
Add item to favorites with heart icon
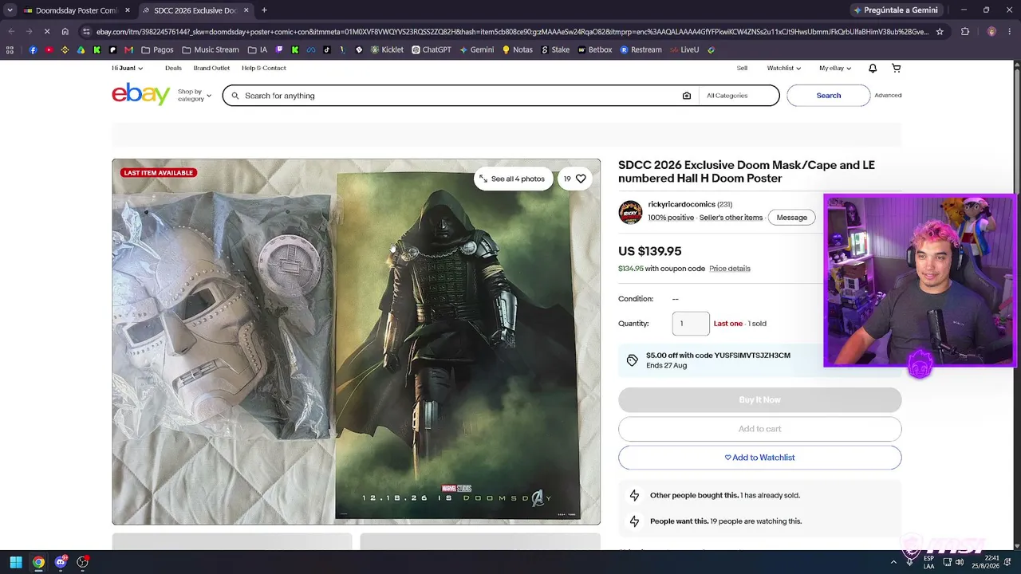point(581,179)
